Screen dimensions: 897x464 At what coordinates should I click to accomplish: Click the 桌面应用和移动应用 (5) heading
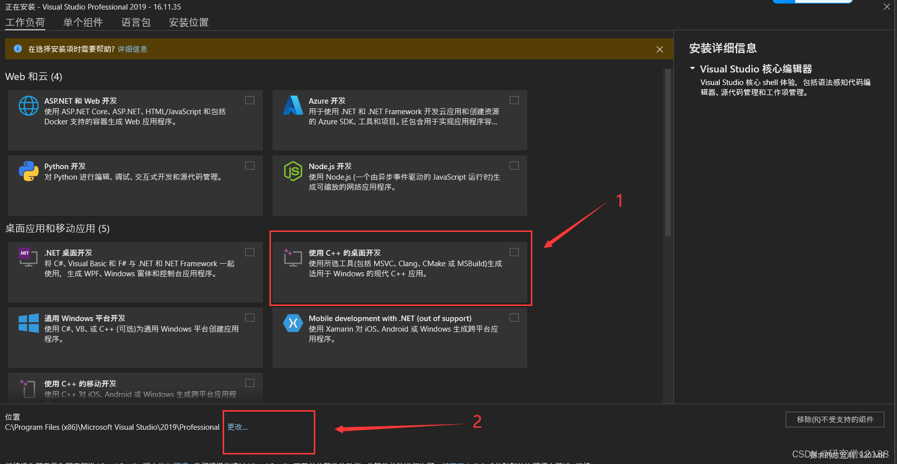click(57, 228)
